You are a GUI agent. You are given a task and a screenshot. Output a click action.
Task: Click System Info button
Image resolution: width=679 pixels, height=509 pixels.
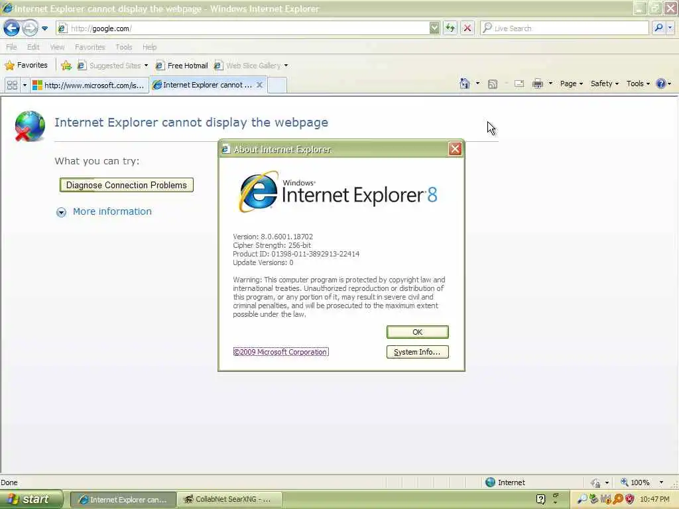pos(418,352)
